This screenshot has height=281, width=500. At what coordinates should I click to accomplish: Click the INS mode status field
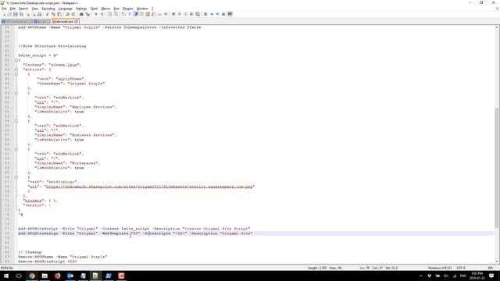pos(491,268)
